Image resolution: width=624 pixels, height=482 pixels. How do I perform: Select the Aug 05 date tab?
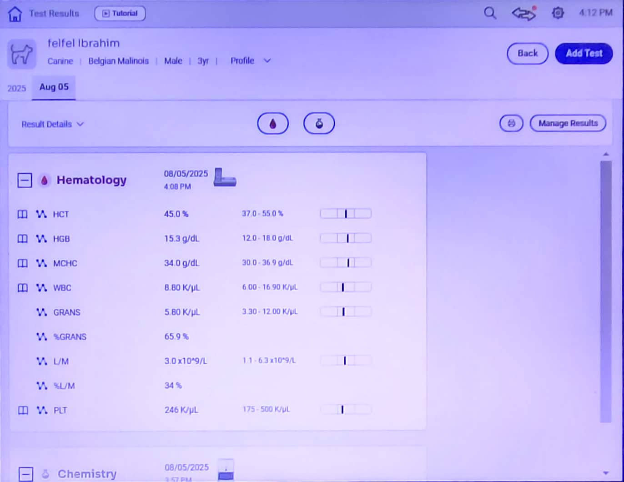pos(54,87)
